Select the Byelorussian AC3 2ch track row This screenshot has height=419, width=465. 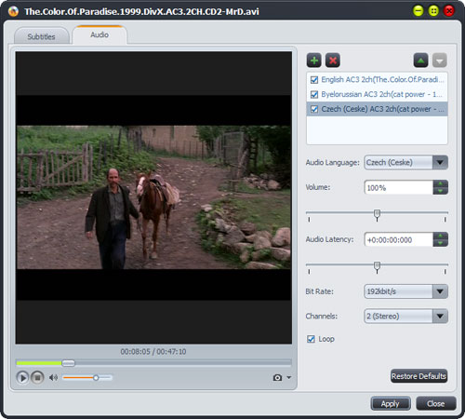[377, 94]
